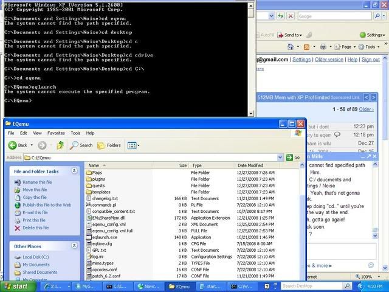Open the File menu in the EQemu window
The image size is (389, 292).
[x=11, y=133]
